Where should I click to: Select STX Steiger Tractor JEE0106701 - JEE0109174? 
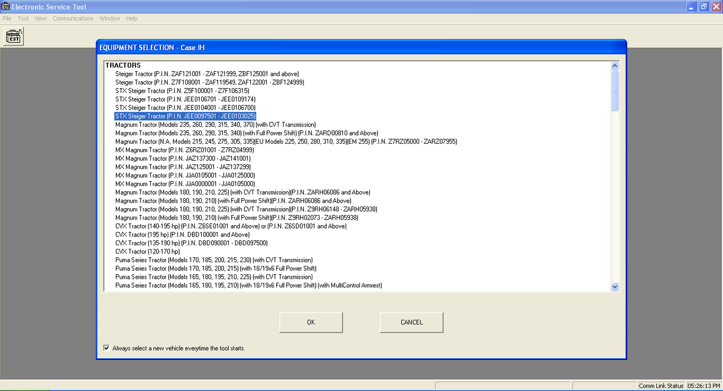point(185,99)
